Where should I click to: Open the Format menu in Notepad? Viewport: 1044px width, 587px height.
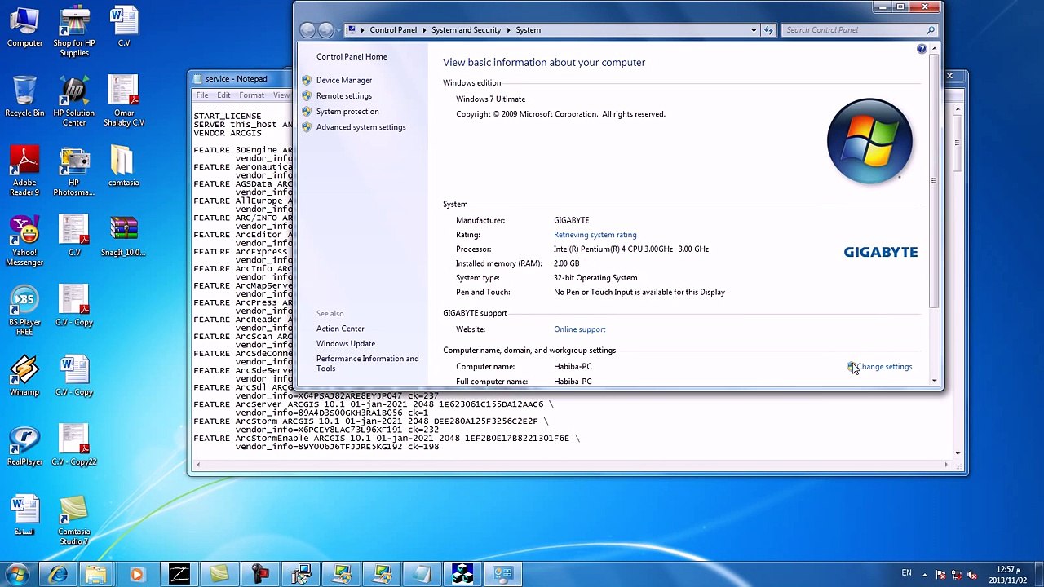tap(251, 95)
